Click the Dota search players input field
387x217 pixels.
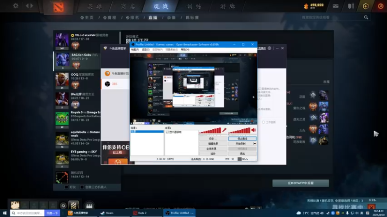[x=332, y=17]
